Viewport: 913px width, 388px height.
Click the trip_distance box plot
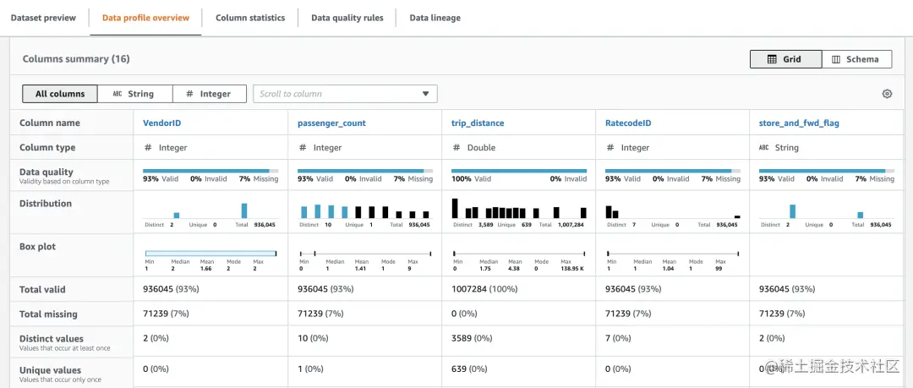coord(519,254)
